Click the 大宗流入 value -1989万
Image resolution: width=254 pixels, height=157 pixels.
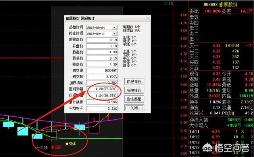[x=233, y=125]
